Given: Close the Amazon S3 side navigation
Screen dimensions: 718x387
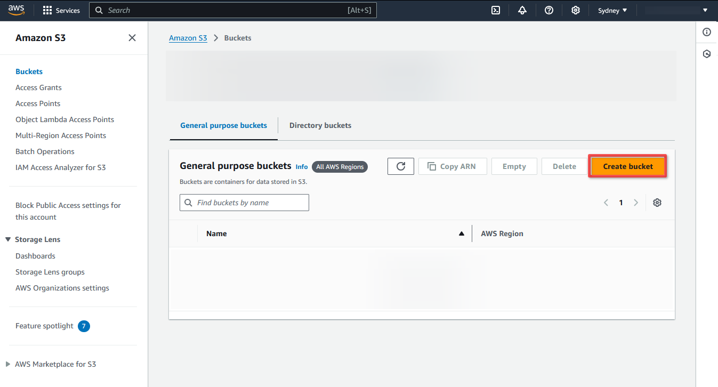Looking at the screenshot, I should tap(132, 38).
